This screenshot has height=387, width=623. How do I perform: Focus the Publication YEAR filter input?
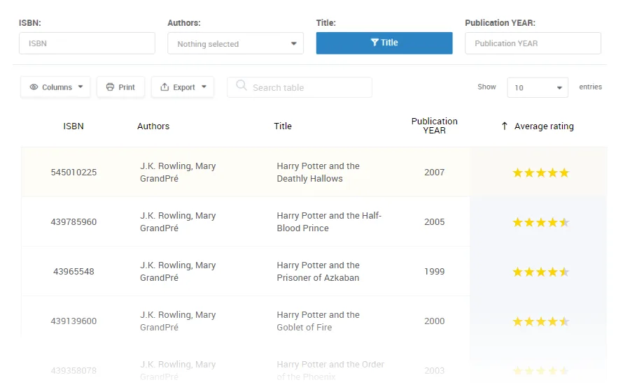click(533, 43)
